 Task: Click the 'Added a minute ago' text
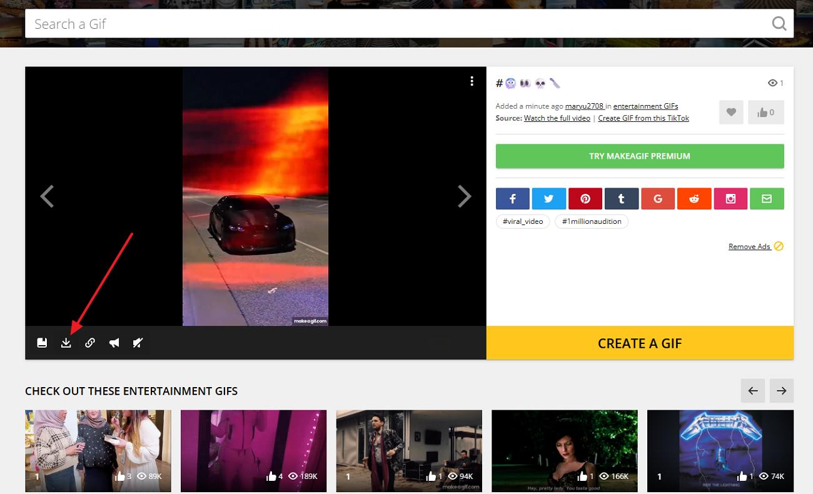click(529, 106)
